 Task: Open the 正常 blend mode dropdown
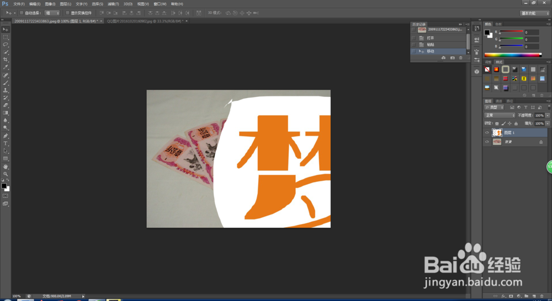pos(500,115)
